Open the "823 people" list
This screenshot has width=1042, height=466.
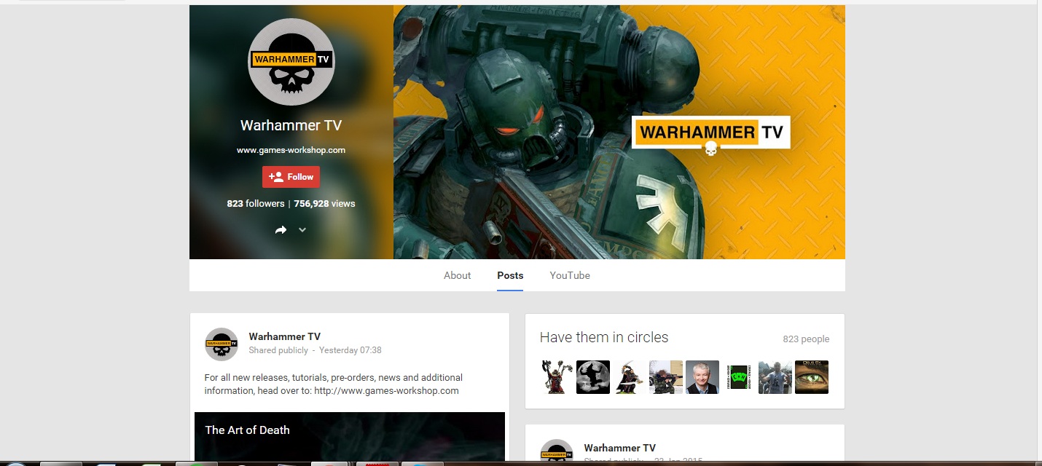[806, 339]
